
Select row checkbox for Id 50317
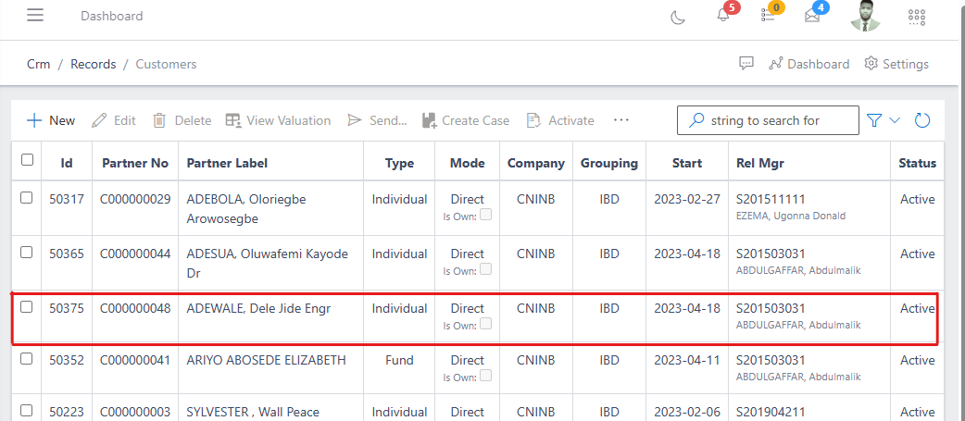pos(27,197)
